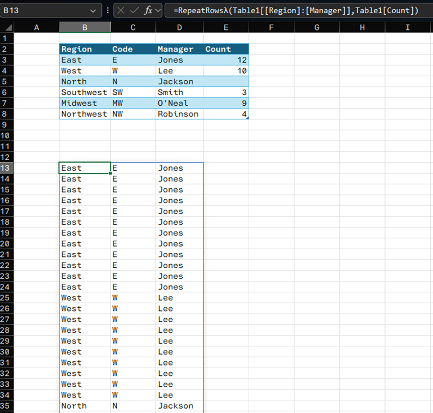The image size is (433, 413).
Task: Select row 13 header
Action: tap(7, 167)
